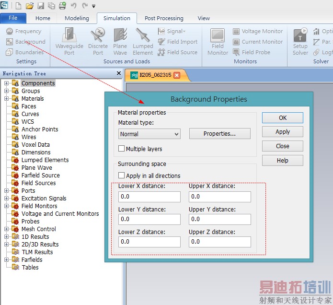Select Curves in navigation tree

[30, 114]
